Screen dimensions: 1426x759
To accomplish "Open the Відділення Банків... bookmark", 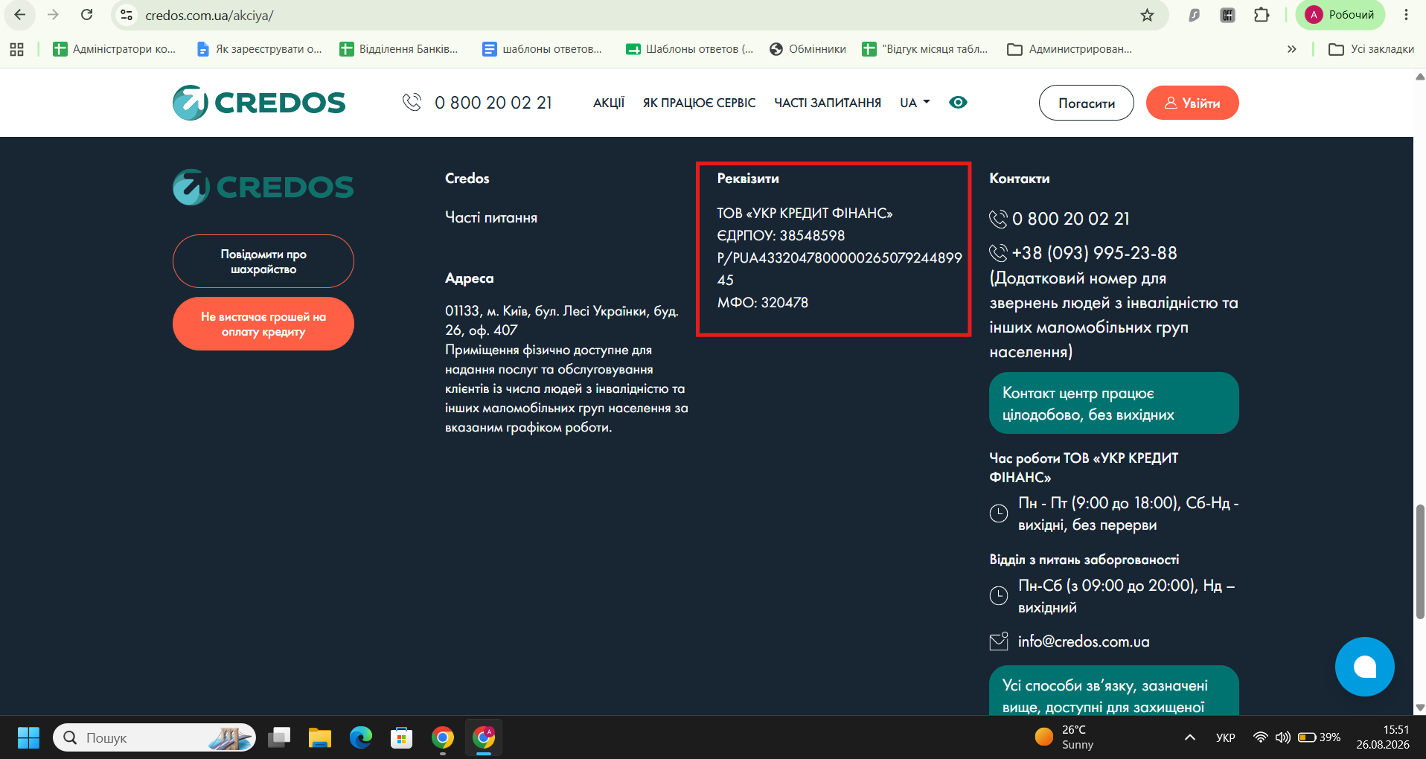I will [x=399, y=49].
